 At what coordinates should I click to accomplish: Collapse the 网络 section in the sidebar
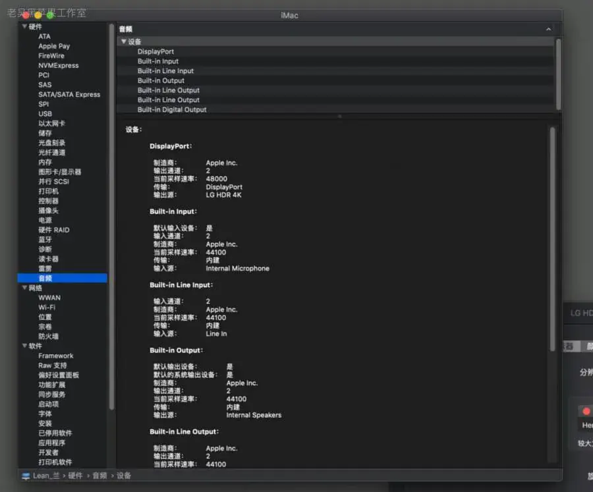click(x=24, y=288)
